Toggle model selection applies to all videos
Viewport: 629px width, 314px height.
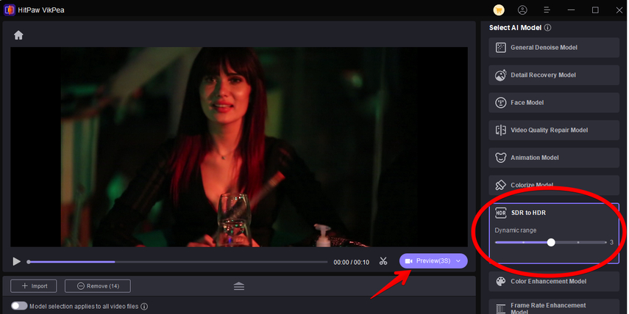pos(19,306)
